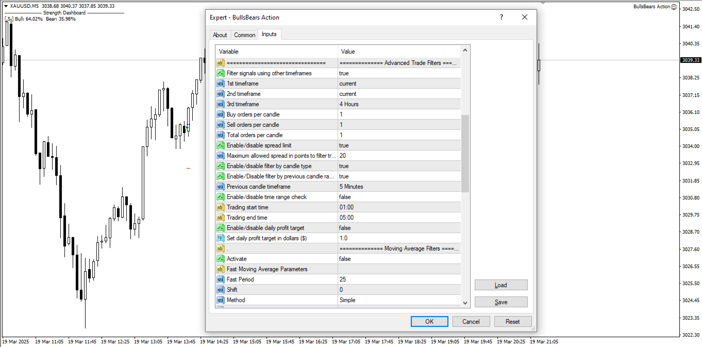Open the '2nd timeframe' current value dropdown
The width and height of the screenshot is (702, 347).
click(399, 94)
